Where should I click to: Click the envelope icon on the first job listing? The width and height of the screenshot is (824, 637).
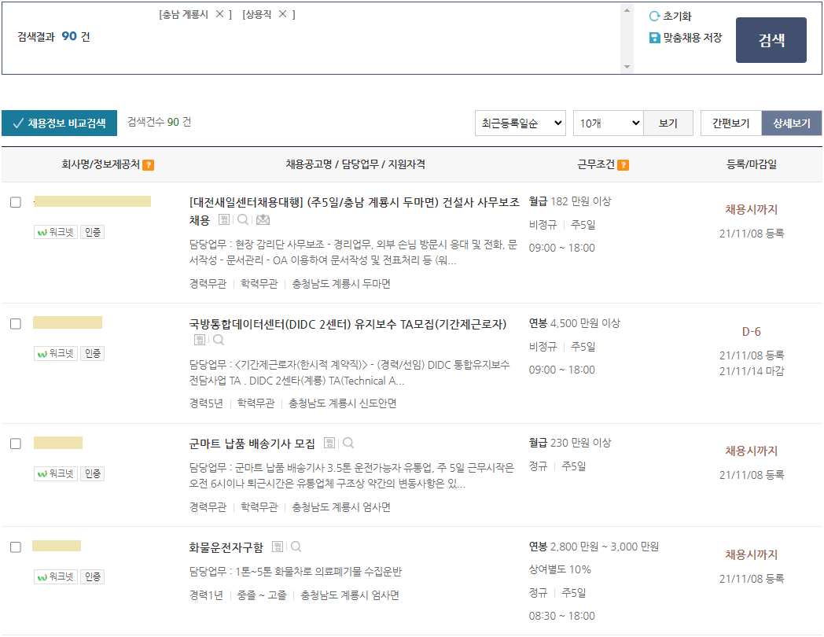(x=263, y=219)
